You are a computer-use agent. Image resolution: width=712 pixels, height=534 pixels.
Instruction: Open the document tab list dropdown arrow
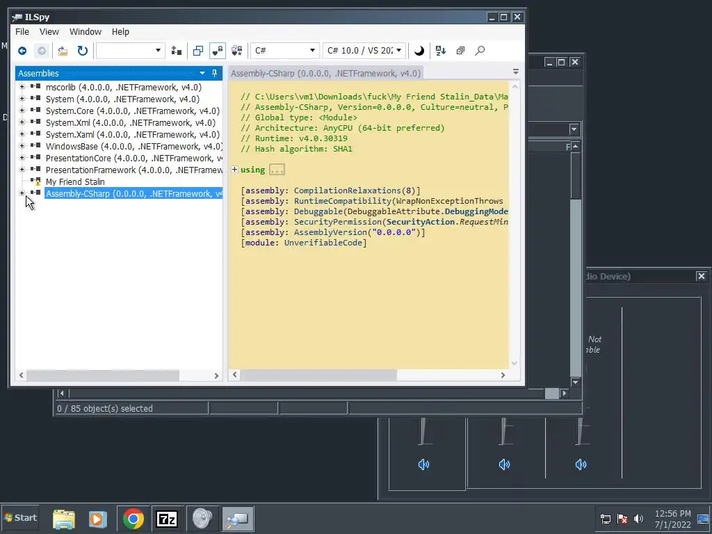(516, 72)
